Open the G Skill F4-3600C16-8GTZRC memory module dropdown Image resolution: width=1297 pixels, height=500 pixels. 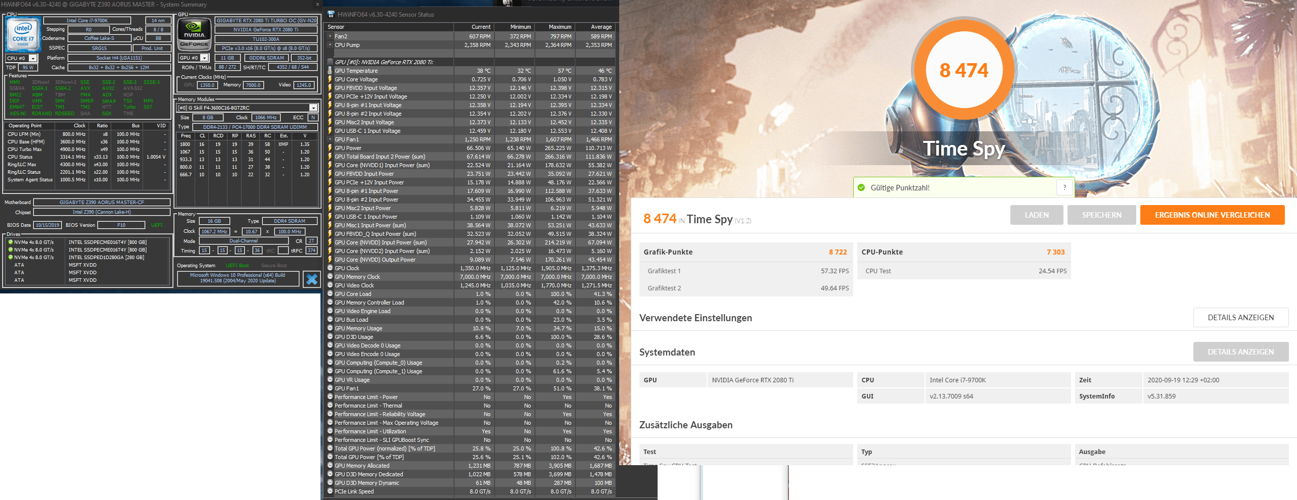click(313, 108)
